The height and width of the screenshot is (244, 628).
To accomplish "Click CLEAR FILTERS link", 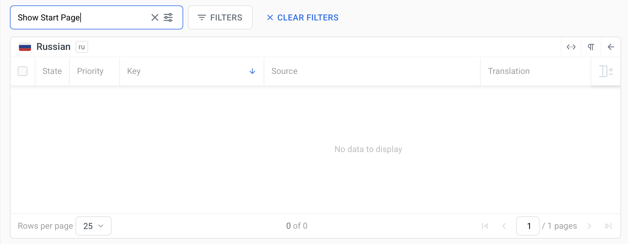I will [303, 17].
